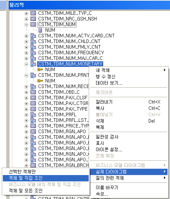Expand the CSTM_TDIM_NUM_ACTV_CARD_CNT node
The height and width of the screenshot is (199, 170).
click(x=26, y=36)
